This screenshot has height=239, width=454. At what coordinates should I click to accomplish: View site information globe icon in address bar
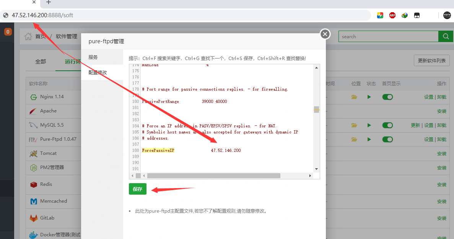(5, 15)
